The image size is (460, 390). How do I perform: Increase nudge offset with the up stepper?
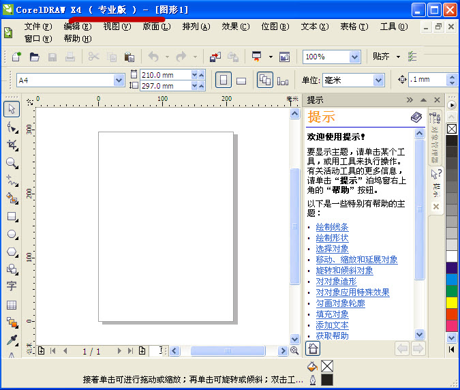452,76
